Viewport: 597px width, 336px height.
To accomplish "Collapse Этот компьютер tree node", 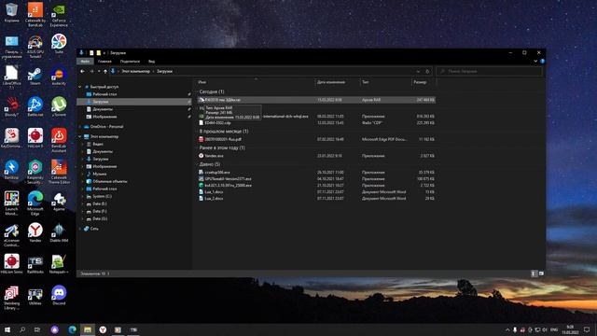I will pos(80,136).
